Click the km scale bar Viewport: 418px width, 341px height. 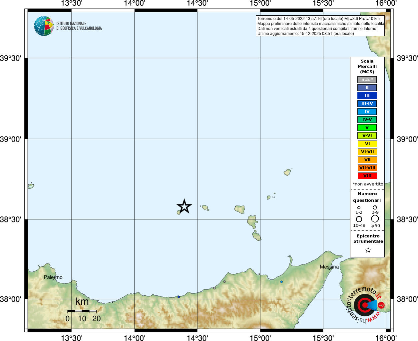pyautogui.click(x=82, y=311)
